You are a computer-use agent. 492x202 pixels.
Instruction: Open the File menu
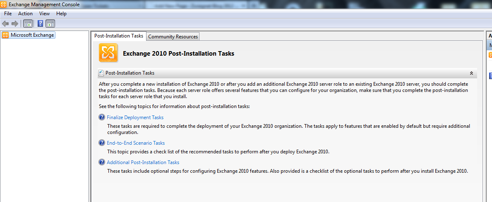tap(8, 14)
